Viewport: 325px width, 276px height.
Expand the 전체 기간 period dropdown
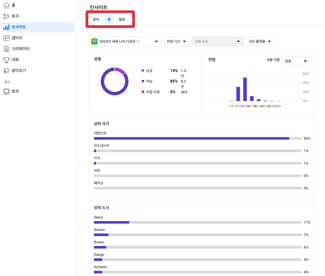click(x=177, y=41)
